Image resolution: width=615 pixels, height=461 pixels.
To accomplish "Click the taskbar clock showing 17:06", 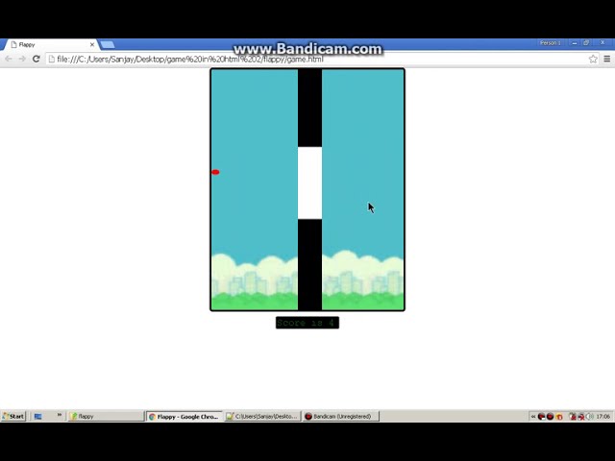I will coord(603,416).
